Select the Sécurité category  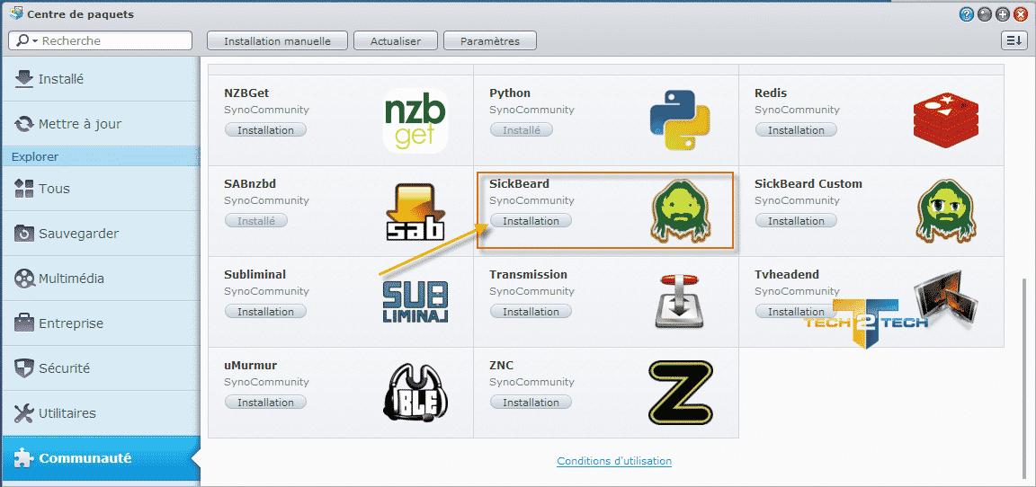[x=101, y=368]
